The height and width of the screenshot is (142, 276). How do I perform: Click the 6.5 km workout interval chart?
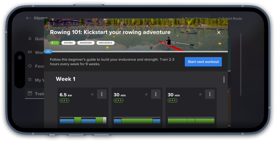point(83,120)
